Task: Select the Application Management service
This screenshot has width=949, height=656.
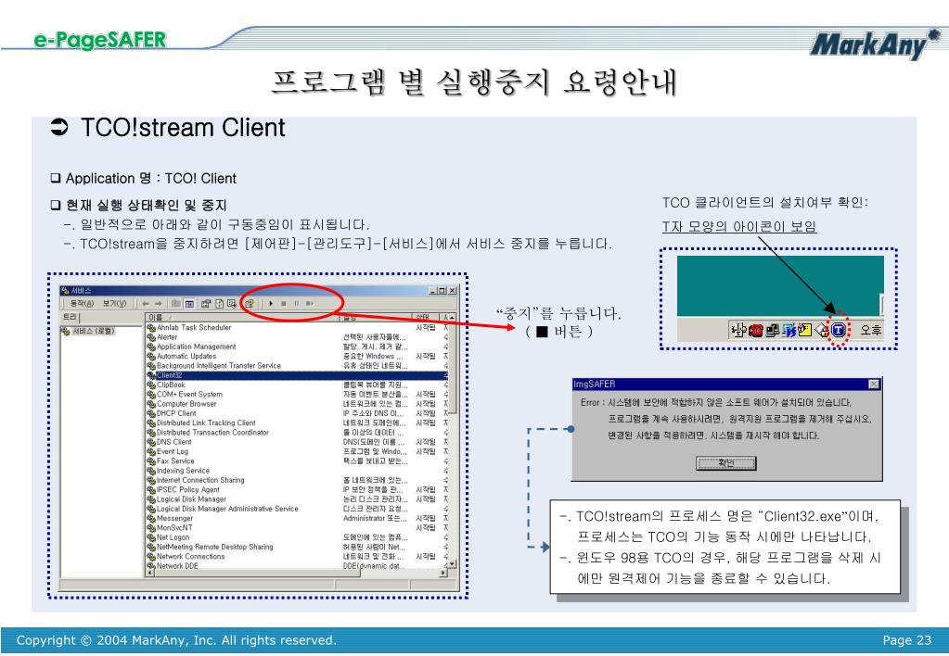Action: point(297,347)
